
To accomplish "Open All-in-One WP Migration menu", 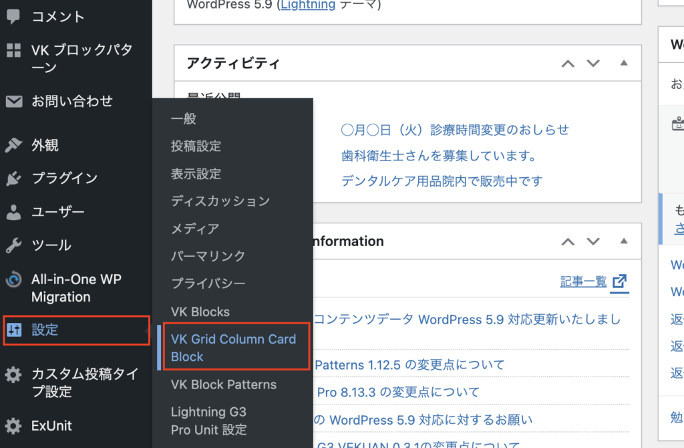I will pos(76,288).
